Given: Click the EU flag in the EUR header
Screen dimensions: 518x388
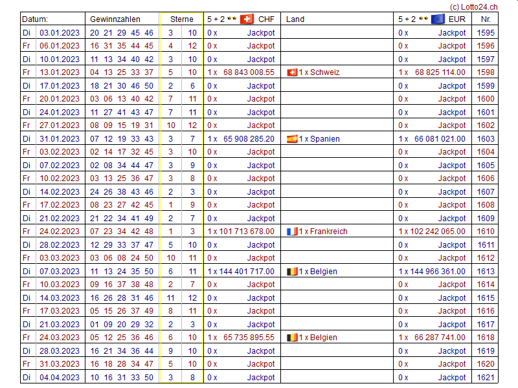Looking at the screenshot, I should click(x=438, y=19).
